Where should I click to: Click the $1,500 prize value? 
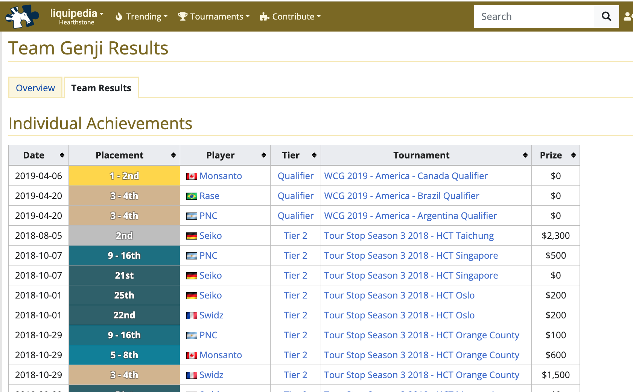point(555,375)
